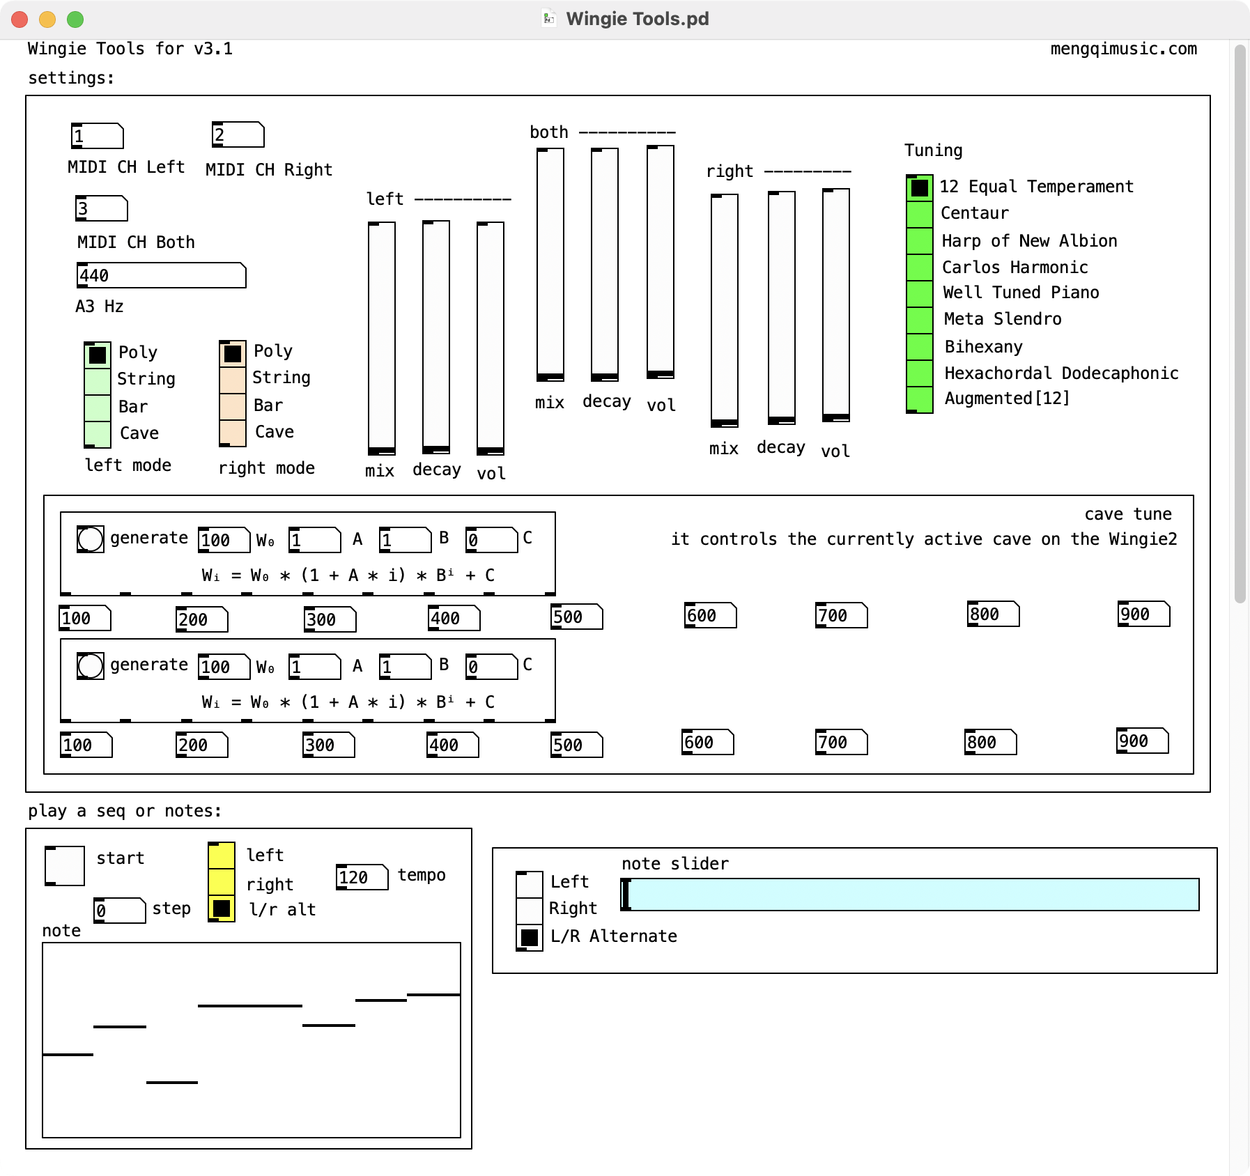Set sequencer output to l/r alt

pyautogui.click(x=222, y=908)
